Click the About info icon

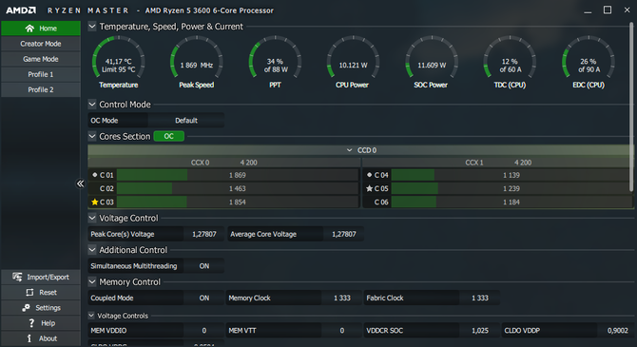[x=29, y=338]
